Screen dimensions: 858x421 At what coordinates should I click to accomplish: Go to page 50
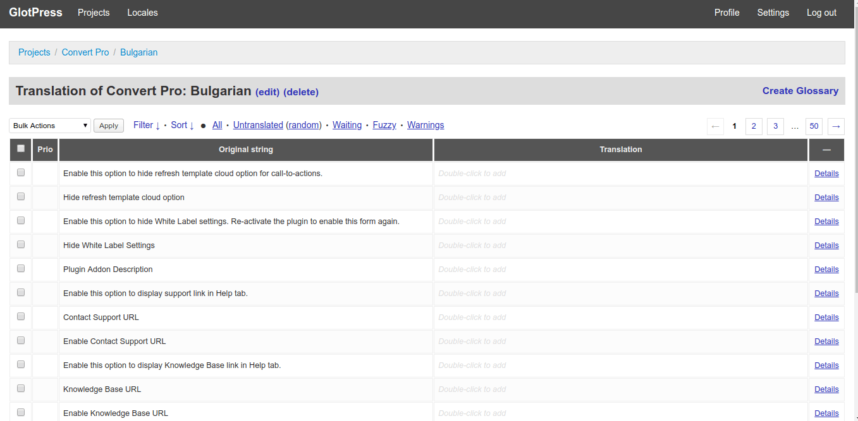pos(814,126)
